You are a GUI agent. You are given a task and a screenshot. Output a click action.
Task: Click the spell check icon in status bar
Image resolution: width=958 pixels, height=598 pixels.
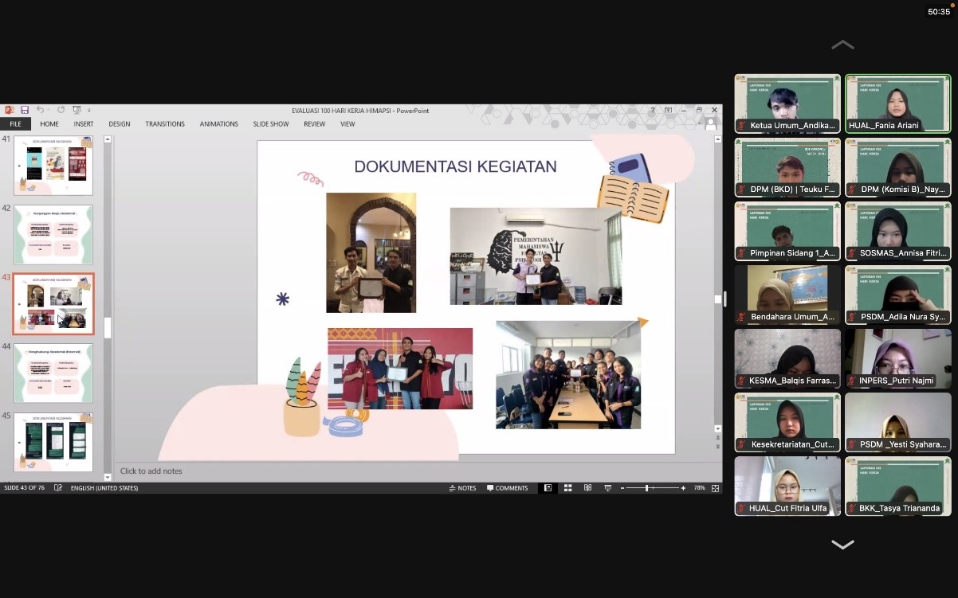pos(58,488)
